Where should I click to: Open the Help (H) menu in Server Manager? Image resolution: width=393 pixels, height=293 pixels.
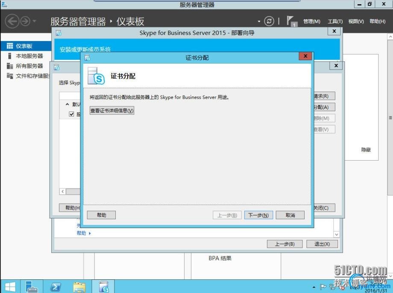pos(378,21)
